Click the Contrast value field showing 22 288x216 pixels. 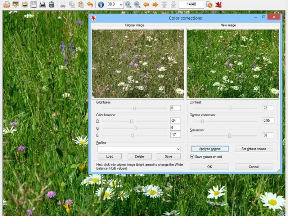coord(267,108)
